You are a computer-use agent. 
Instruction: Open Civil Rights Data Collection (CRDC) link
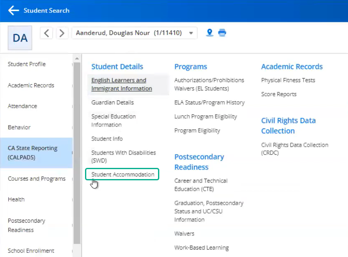pos(294,149)
